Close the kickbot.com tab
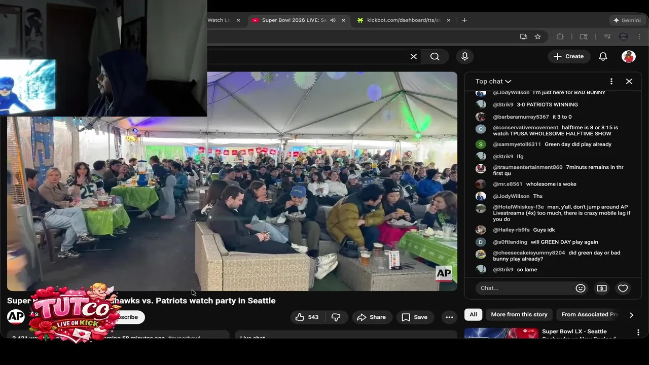This screenshot has height=365, width=649. 448,20
